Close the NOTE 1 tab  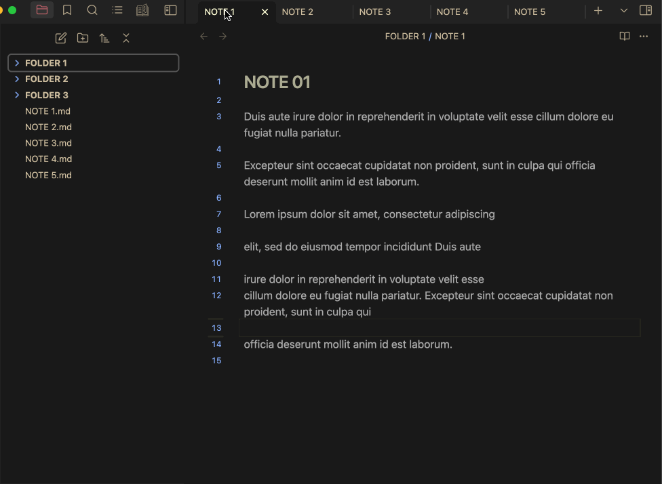click(x=265, y=12)
